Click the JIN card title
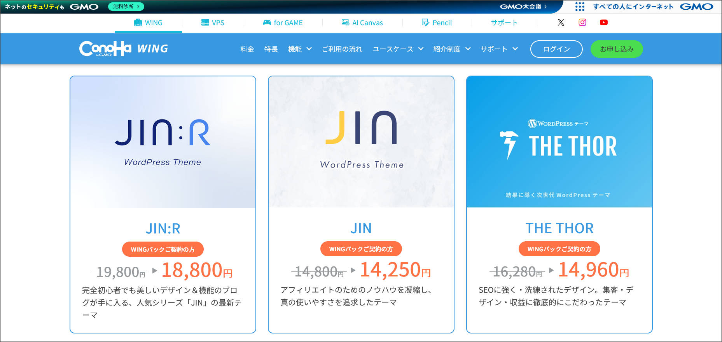The image size is (722, 342). pos(361,228)
